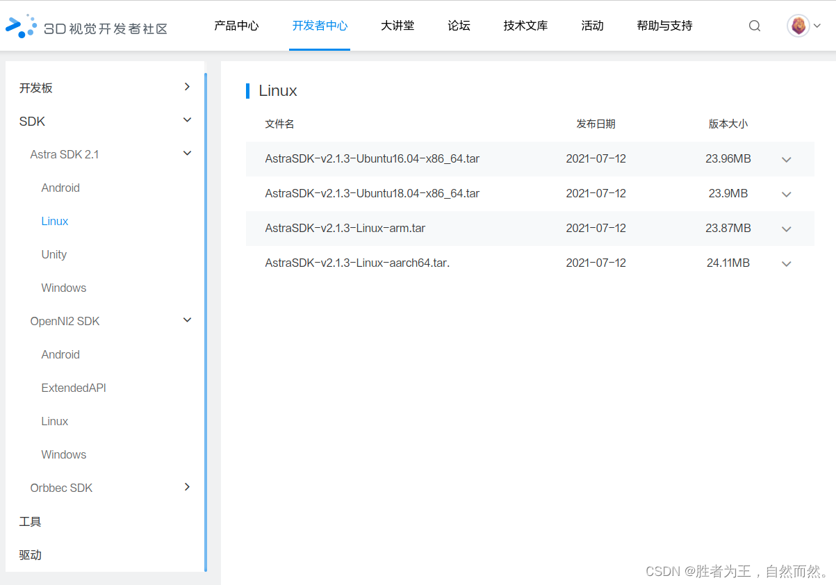
Task: Click the 24.11MB size value
Action: pos(728,263)
